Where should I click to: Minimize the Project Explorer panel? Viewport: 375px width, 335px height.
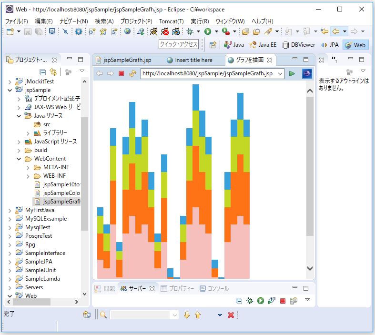70,58
